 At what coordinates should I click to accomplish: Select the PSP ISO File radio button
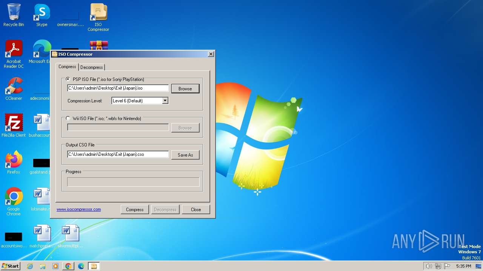68,79
